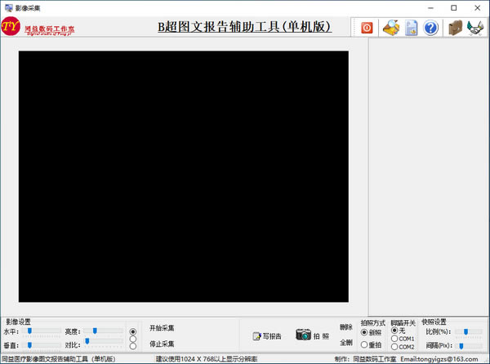Screen dimensions: 490x364
Task: Click the blue document report icon
Action: tap(412, 28)
